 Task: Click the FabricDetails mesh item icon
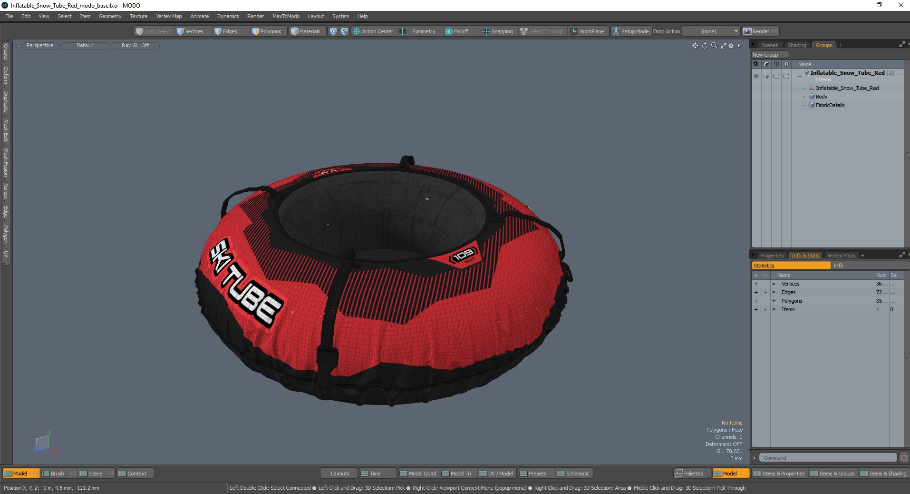[x=812, y=105]
